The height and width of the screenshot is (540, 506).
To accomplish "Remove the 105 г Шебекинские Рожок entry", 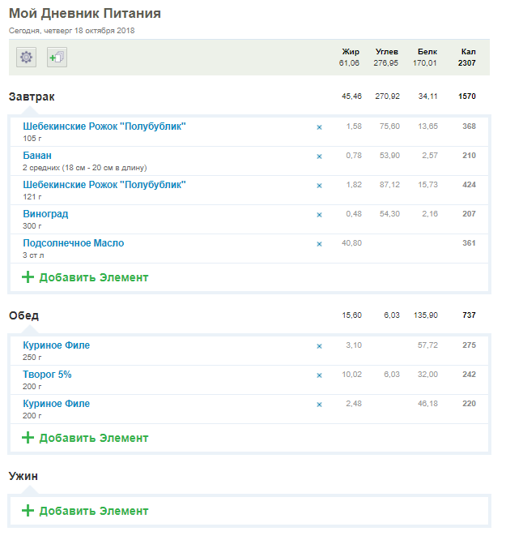I will [319, 127].
